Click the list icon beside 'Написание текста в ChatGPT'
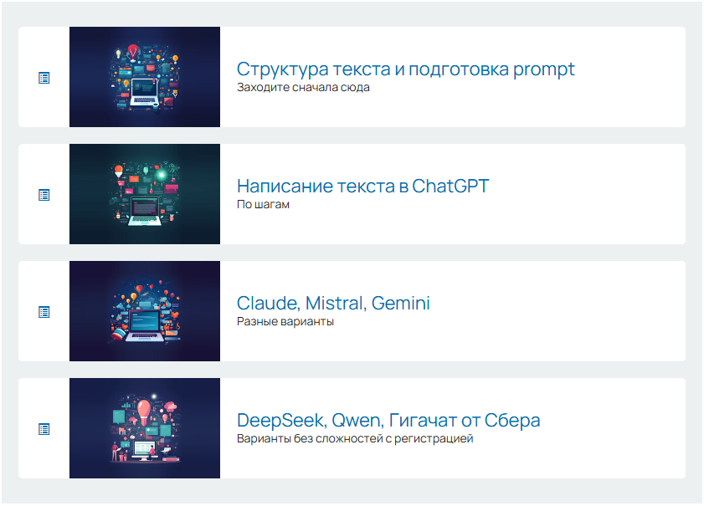704x506 pixels. click(44, 195)
